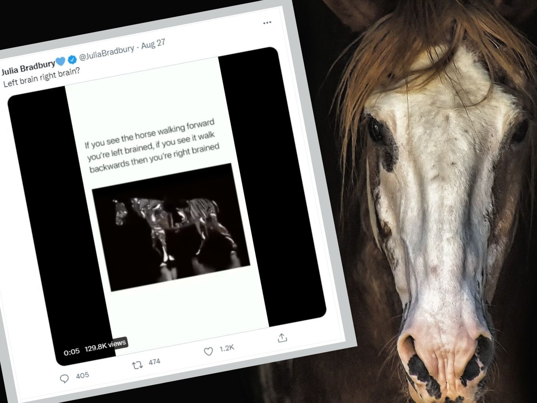The image size is (537, 403).
Task: Play the horse illusion video
Action: pyautogui.click(x=167, y=206)
